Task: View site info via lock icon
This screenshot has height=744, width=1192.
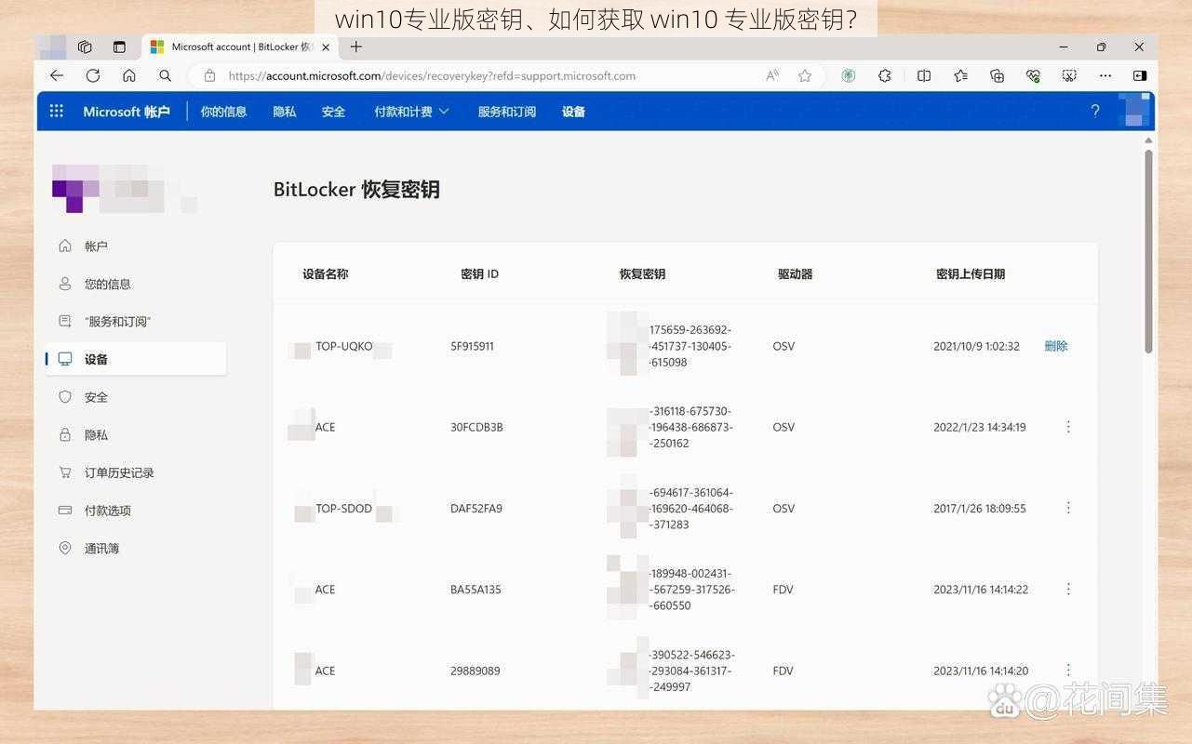Action: click(x=209, y=75)
